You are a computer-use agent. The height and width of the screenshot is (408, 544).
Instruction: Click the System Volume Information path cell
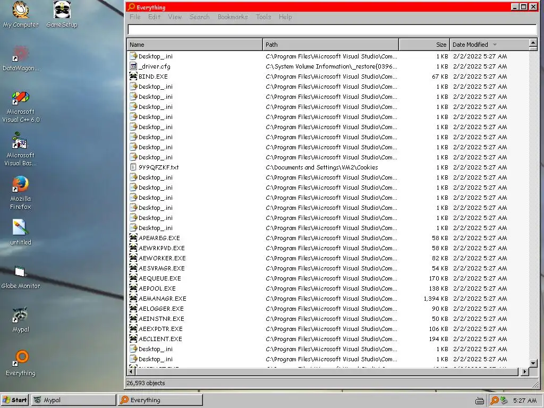[x=331, y=66]
